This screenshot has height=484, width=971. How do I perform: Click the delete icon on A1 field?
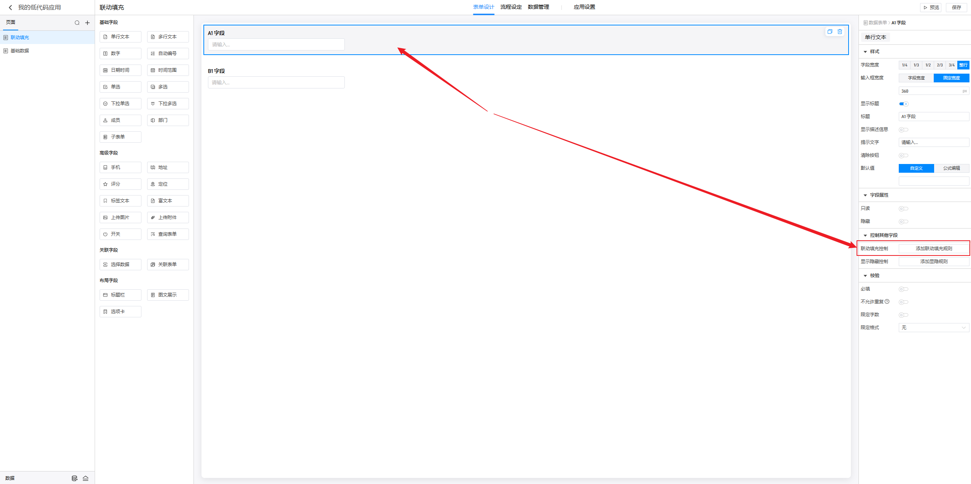point(840,32)
